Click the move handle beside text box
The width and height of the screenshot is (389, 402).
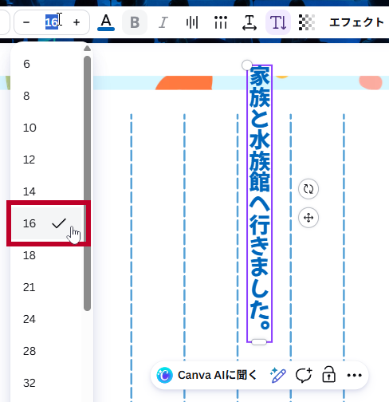[308, 218]
